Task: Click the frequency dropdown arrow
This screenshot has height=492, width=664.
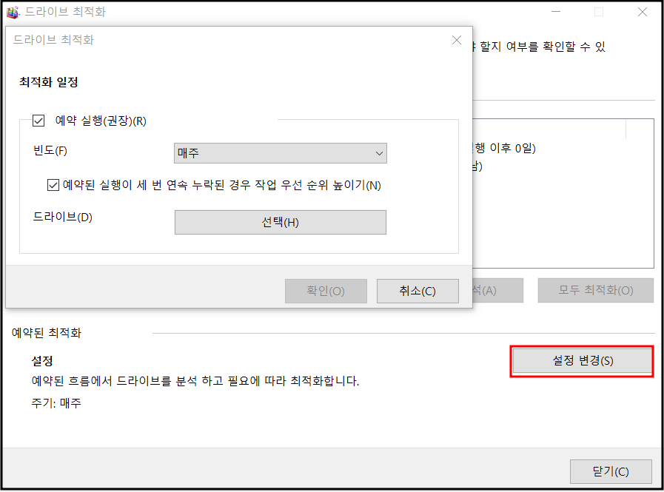Action: (x=380, y=153)
